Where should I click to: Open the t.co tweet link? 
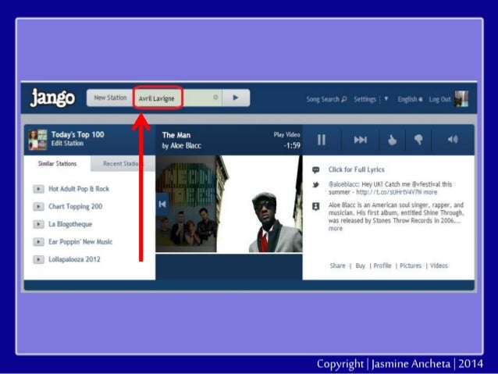click(x=389, y=192)
